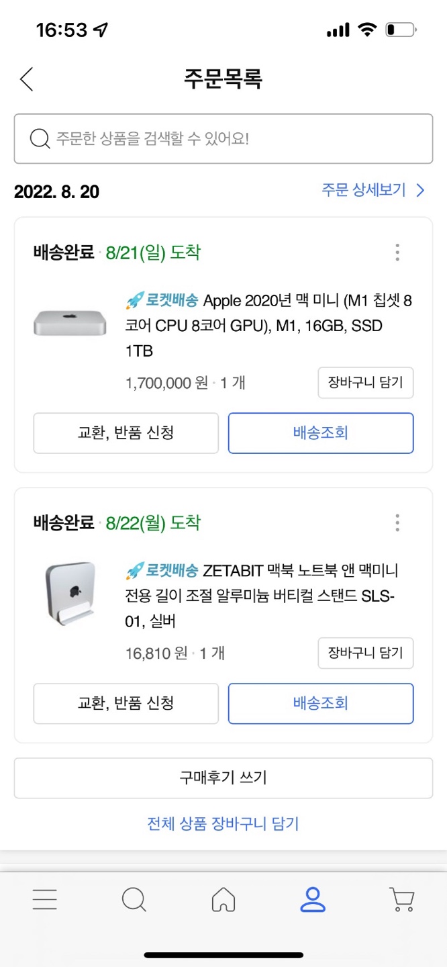Open the hamburger category menu
447x967 pixels.
pos(45,899)
